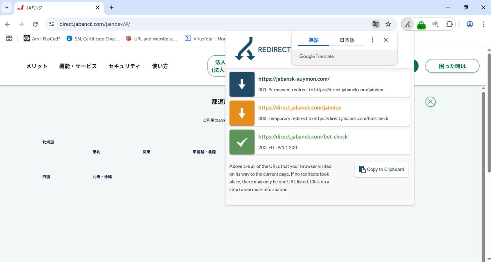Open the セキュリティ menu item
This screenshot has height=262, width=491.
124,66
